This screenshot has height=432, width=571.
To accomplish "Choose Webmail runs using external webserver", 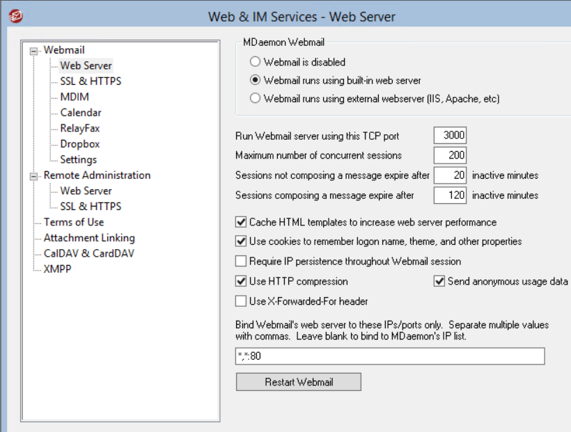I will pos(256,98).
